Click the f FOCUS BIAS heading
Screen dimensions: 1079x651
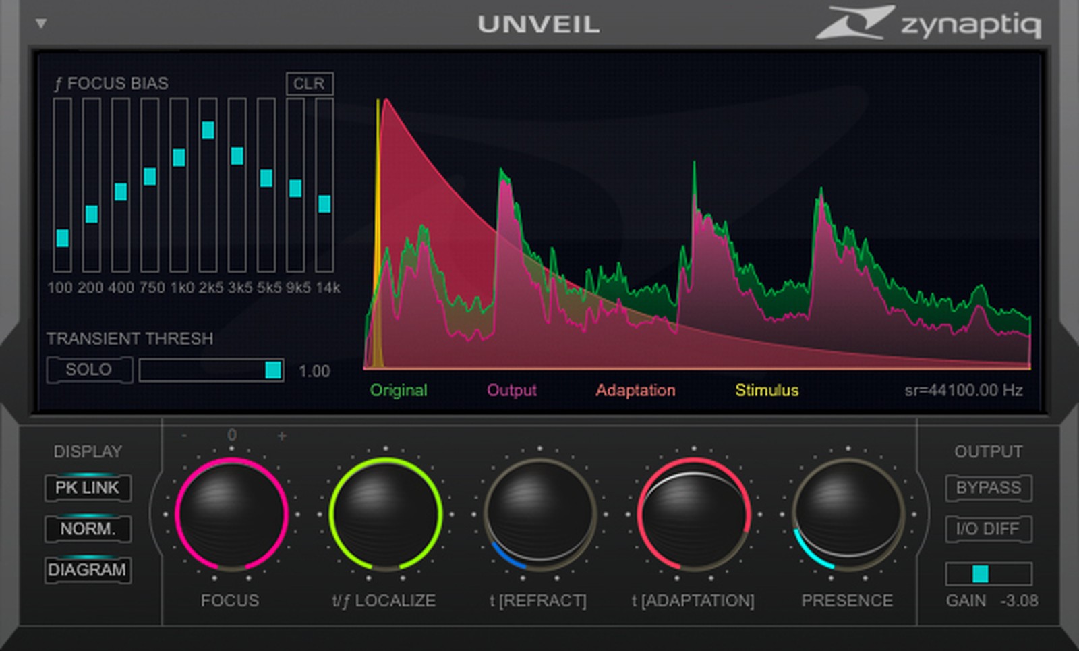(x=111, y=83)
